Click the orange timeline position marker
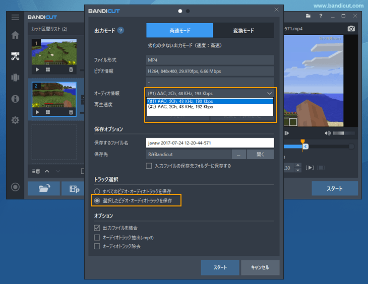This screenshot has width=368, height=284. click(303, 141)
